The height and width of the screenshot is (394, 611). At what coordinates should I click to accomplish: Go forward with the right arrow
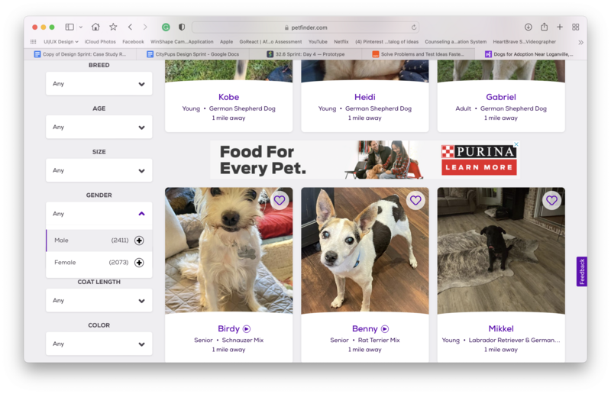[145, 27]
